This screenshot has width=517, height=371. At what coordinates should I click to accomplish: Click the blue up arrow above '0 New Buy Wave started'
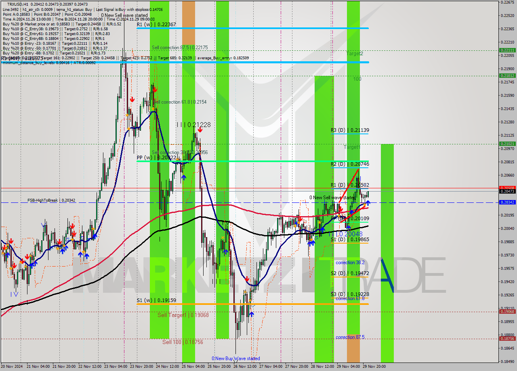click(252, 314)
